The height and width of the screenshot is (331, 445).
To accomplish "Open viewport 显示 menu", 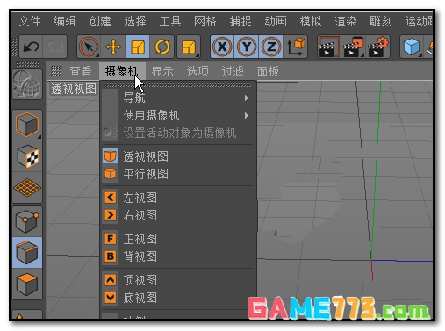I will point(162,71).
